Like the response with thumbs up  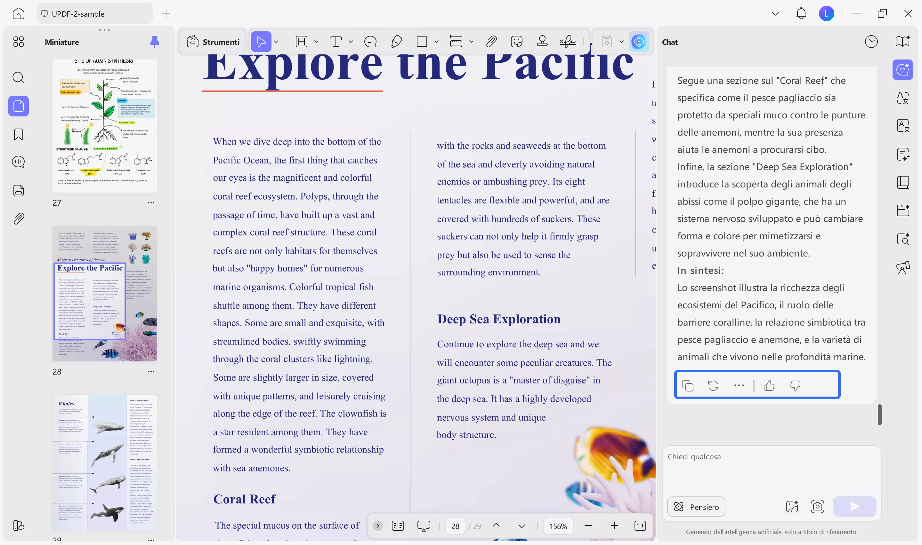click(x=769, y=386)
